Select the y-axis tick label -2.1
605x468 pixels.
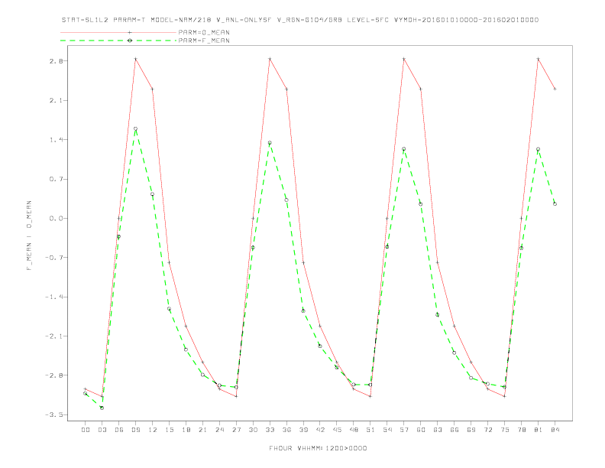53,336
